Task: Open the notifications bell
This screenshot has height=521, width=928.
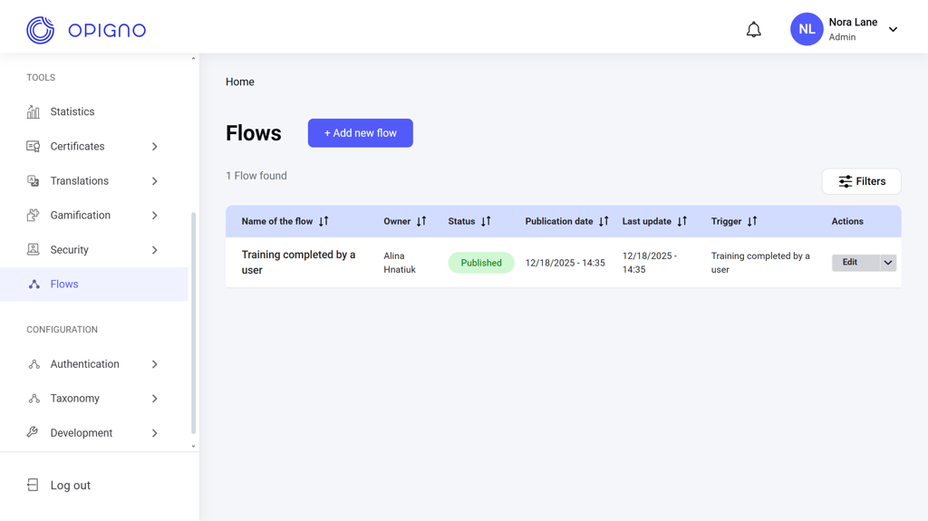Action: click(x=753, y=30)
